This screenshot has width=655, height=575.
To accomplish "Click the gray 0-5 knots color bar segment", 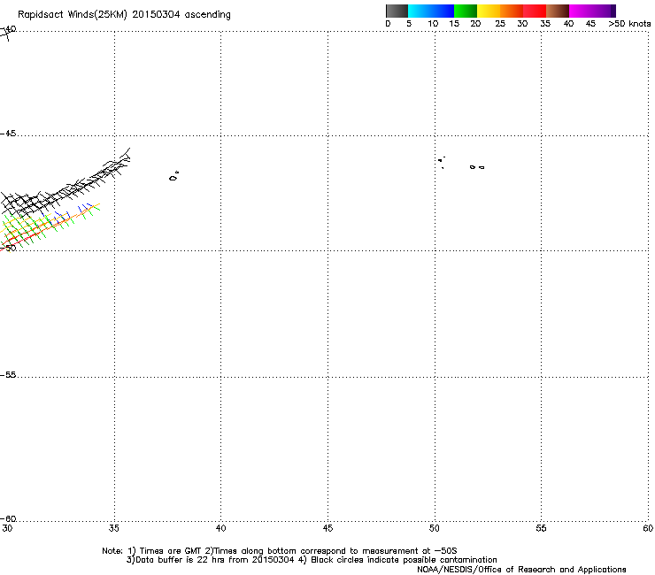I will click(397, 11).
